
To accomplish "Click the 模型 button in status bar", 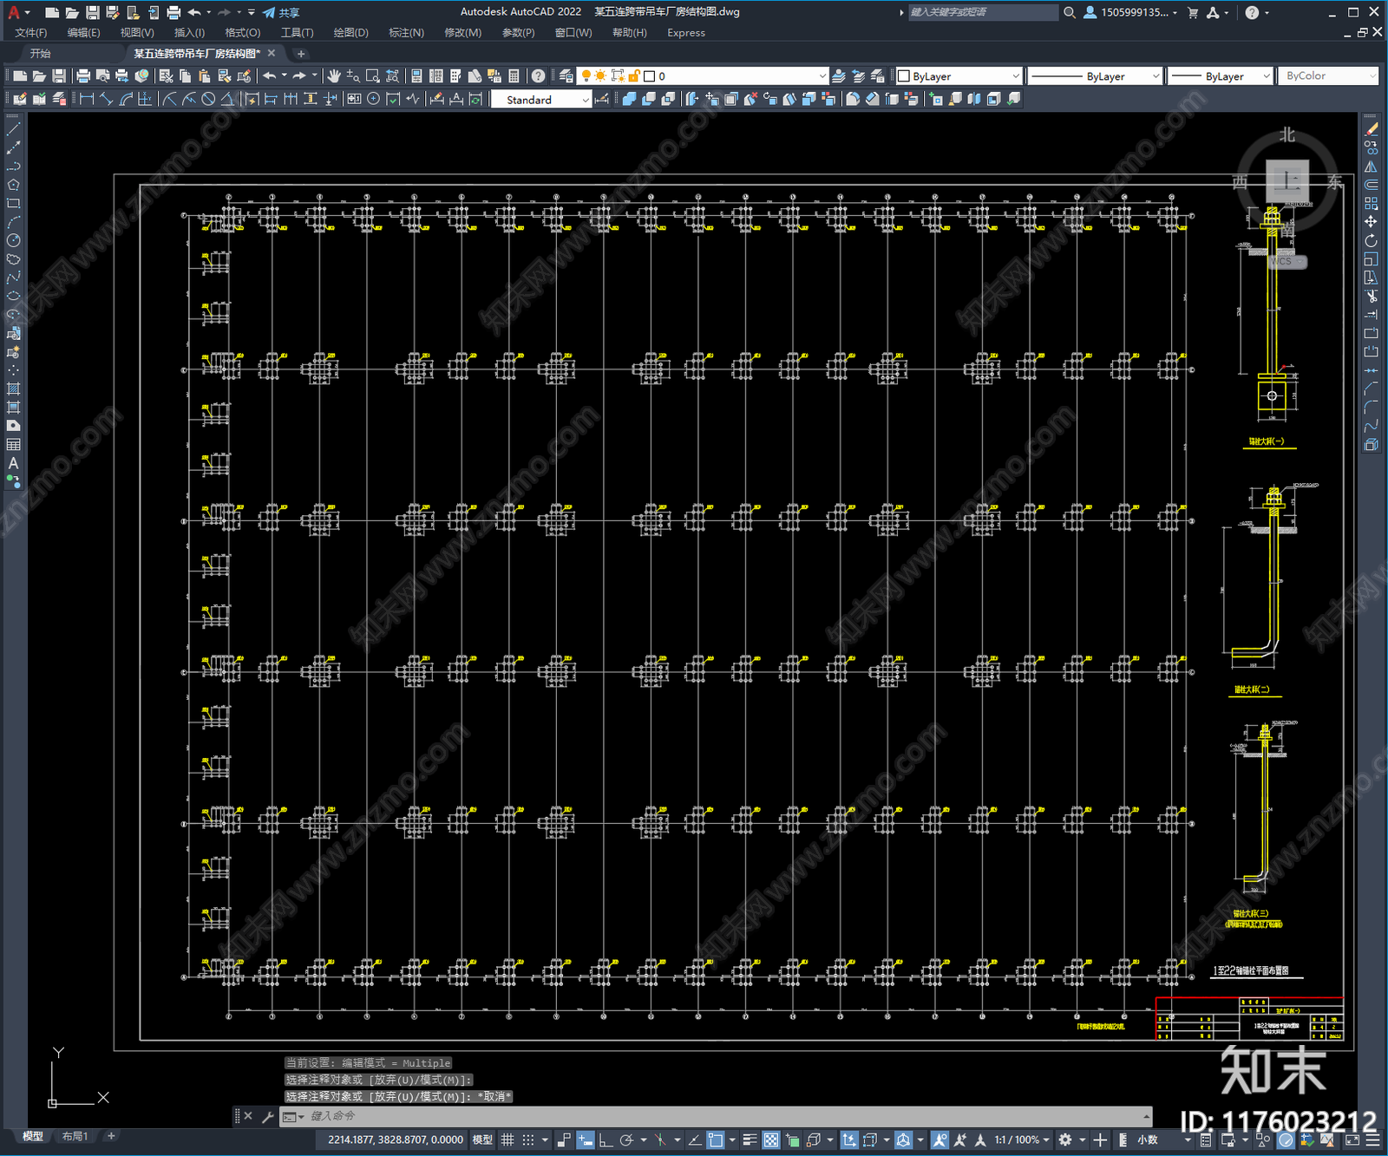I will 482,1140.
